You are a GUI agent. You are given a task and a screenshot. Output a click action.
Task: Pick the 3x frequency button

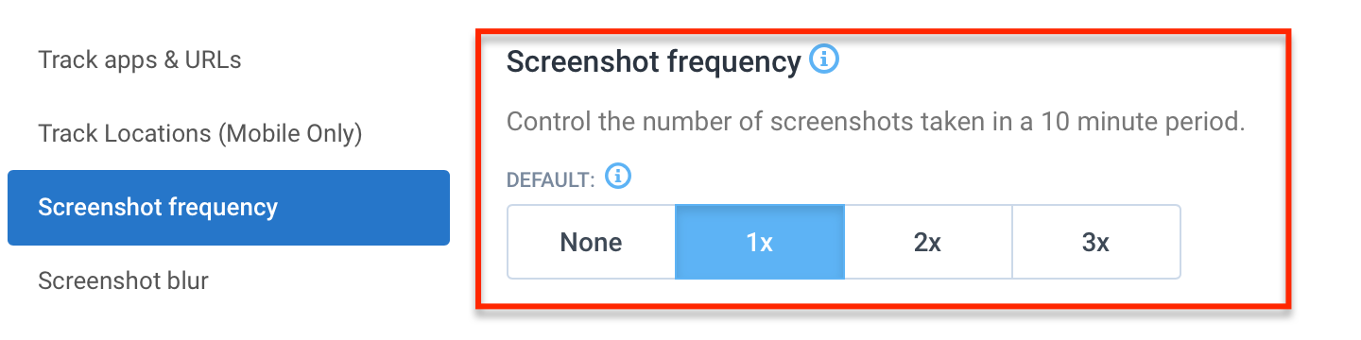[x=1096, y=243]
